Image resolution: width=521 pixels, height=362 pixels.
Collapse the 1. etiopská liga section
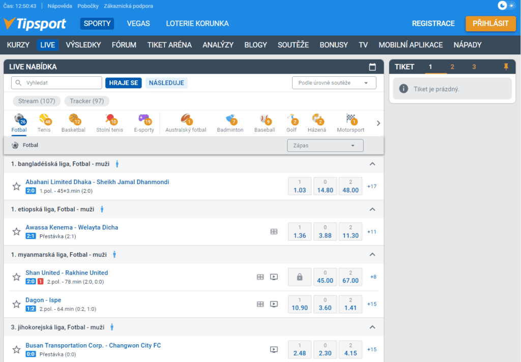point(372,209)
